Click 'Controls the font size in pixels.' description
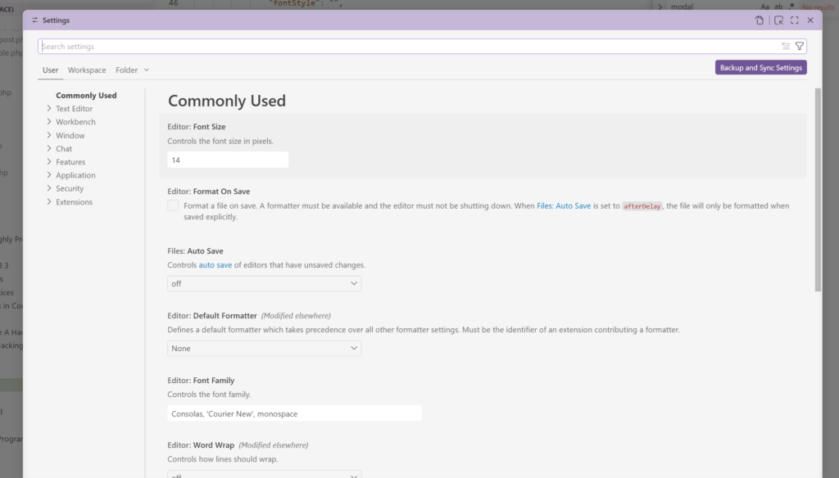The height and width of the screenshot is (478, 839). tap(220, 141)
